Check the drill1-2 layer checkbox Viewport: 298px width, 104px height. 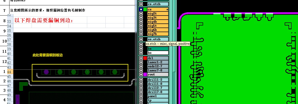coord(141,80)
